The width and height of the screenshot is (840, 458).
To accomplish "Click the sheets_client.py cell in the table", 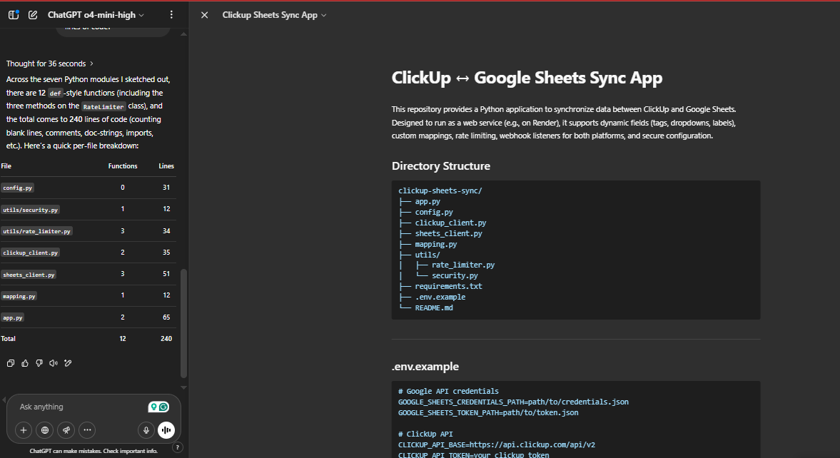I will 29,274.
